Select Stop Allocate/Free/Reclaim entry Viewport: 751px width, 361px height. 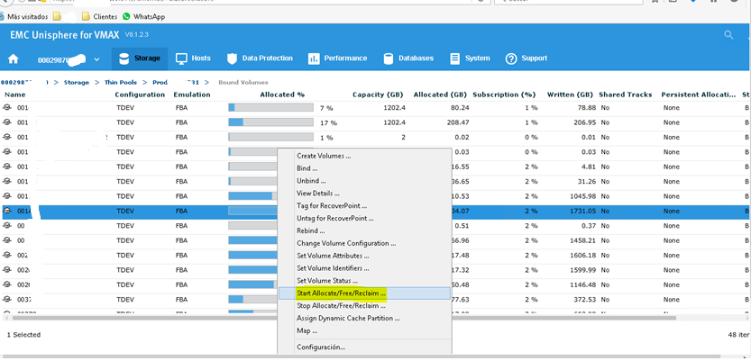click(x=341, y=305)
